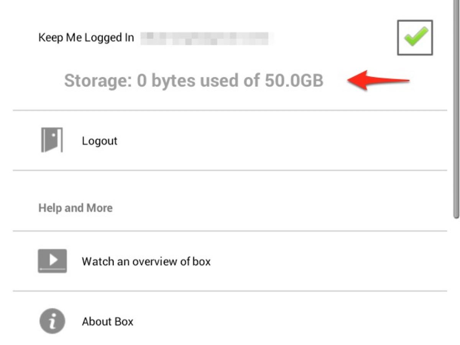Select the "Keep Me Logged In" label
Screen dimensions: 460x345
point(86,38)
